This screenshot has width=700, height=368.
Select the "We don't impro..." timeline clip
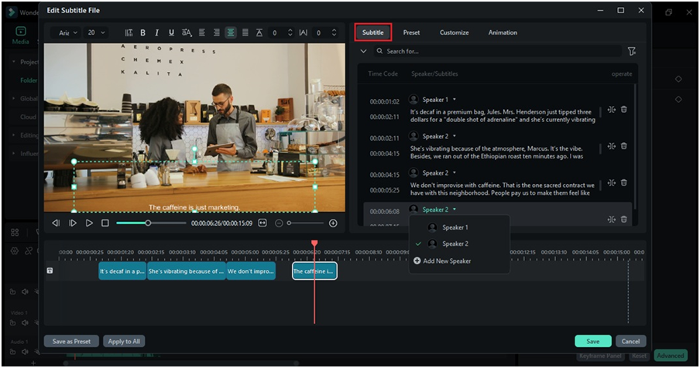251,271
